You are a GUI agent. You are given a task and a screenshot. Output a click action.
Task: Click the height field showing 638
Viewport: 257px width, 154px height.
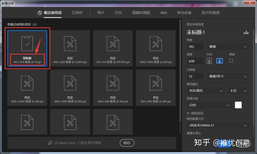(x=195, y=61)
